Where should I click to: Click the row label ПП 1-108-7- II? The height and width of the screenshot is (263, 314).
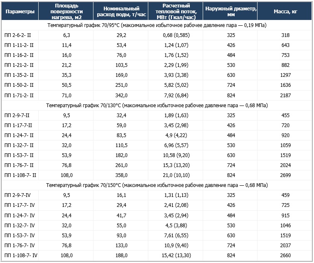coord(20,175)
